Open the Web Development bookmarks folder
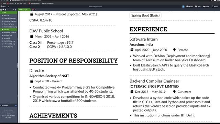Screen dimensions: 220x124 (48, 3)
